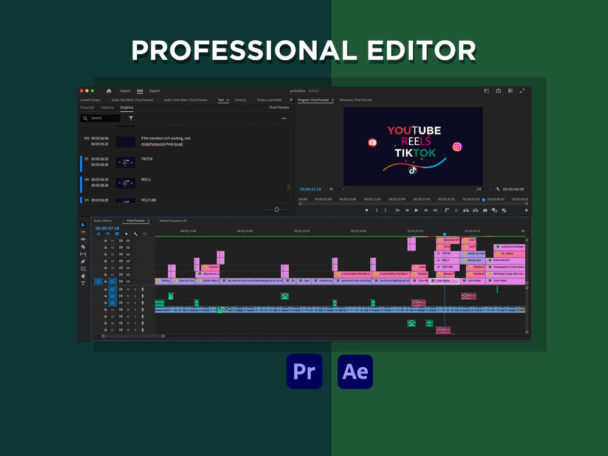Screen dimensions: 608x456
Task: Step forward one frame in Program monitor
Action: tap(426, 210)
